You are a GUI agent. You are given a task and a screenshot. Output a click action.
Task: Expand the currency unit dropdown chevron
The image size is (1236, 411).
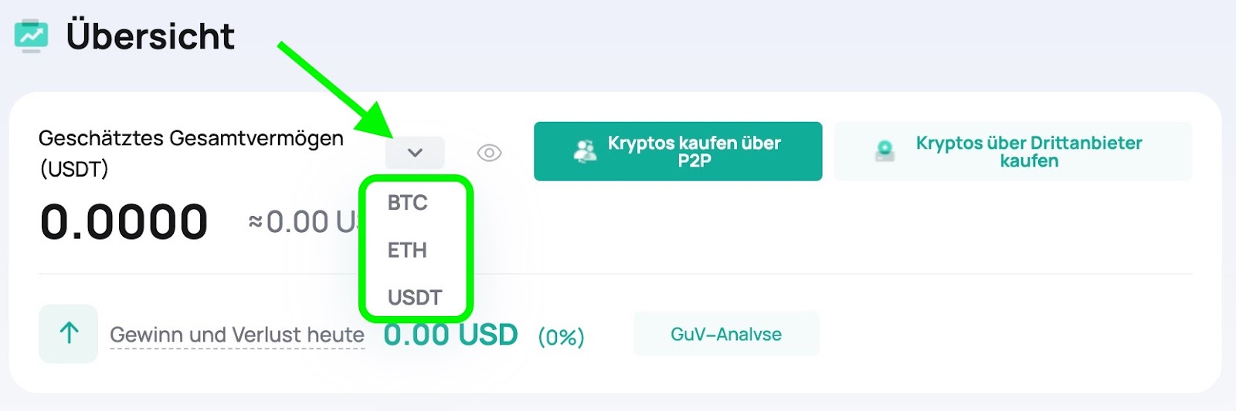tap(415, 153)
